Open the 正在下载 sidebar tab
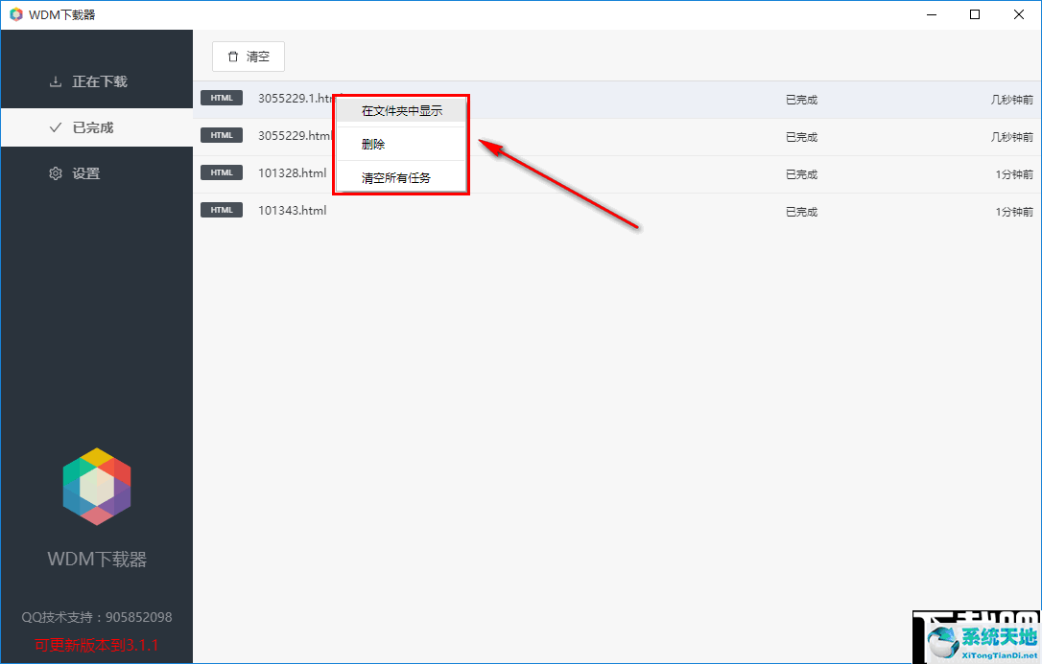 pyautogui.click(x=97, y=81)
